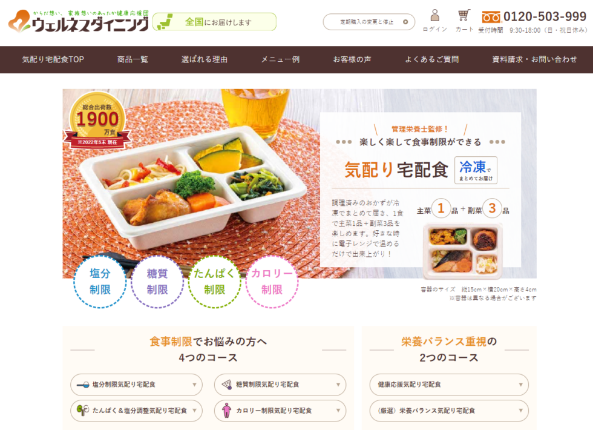Click the 定期購入の変更と停止 button
Screen dimensions: 593x430
tap(369, 22)
